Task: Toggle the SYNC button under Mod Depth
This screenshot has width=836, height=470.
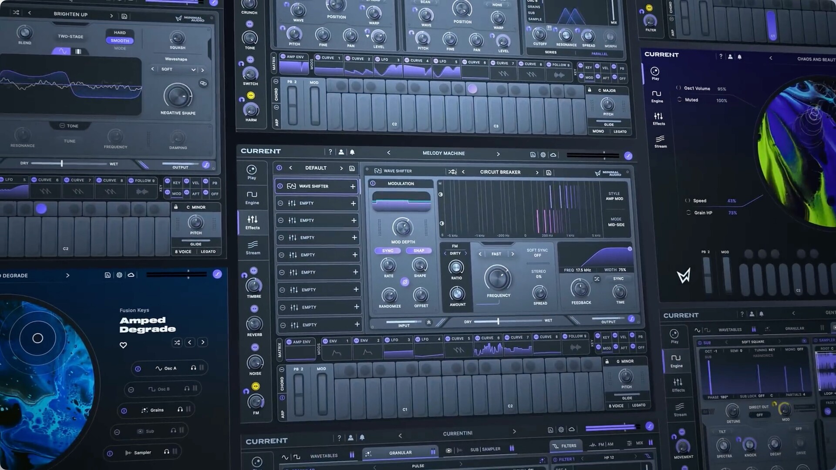Action: (388, 251)
